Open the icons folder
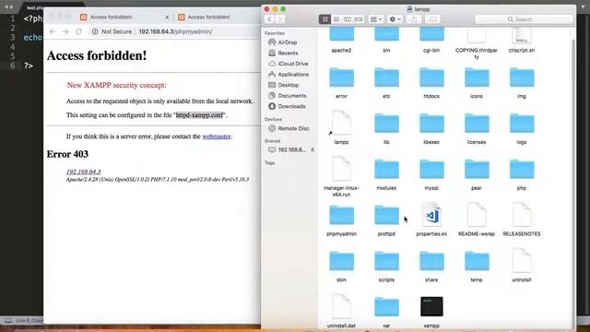The width and height of the screenshot is (590, 332). pyautogui.click(x=477, y=77)
